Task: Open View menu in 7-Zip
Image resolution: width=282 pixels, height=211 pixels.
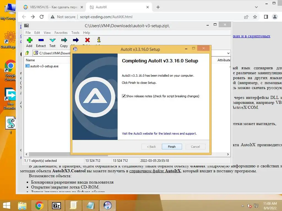Action: (47, 33)
